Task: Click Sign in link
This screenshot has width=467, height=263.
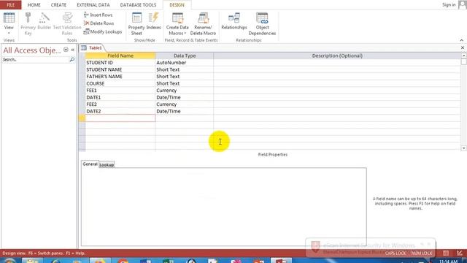Action: (x=449, y=5)
